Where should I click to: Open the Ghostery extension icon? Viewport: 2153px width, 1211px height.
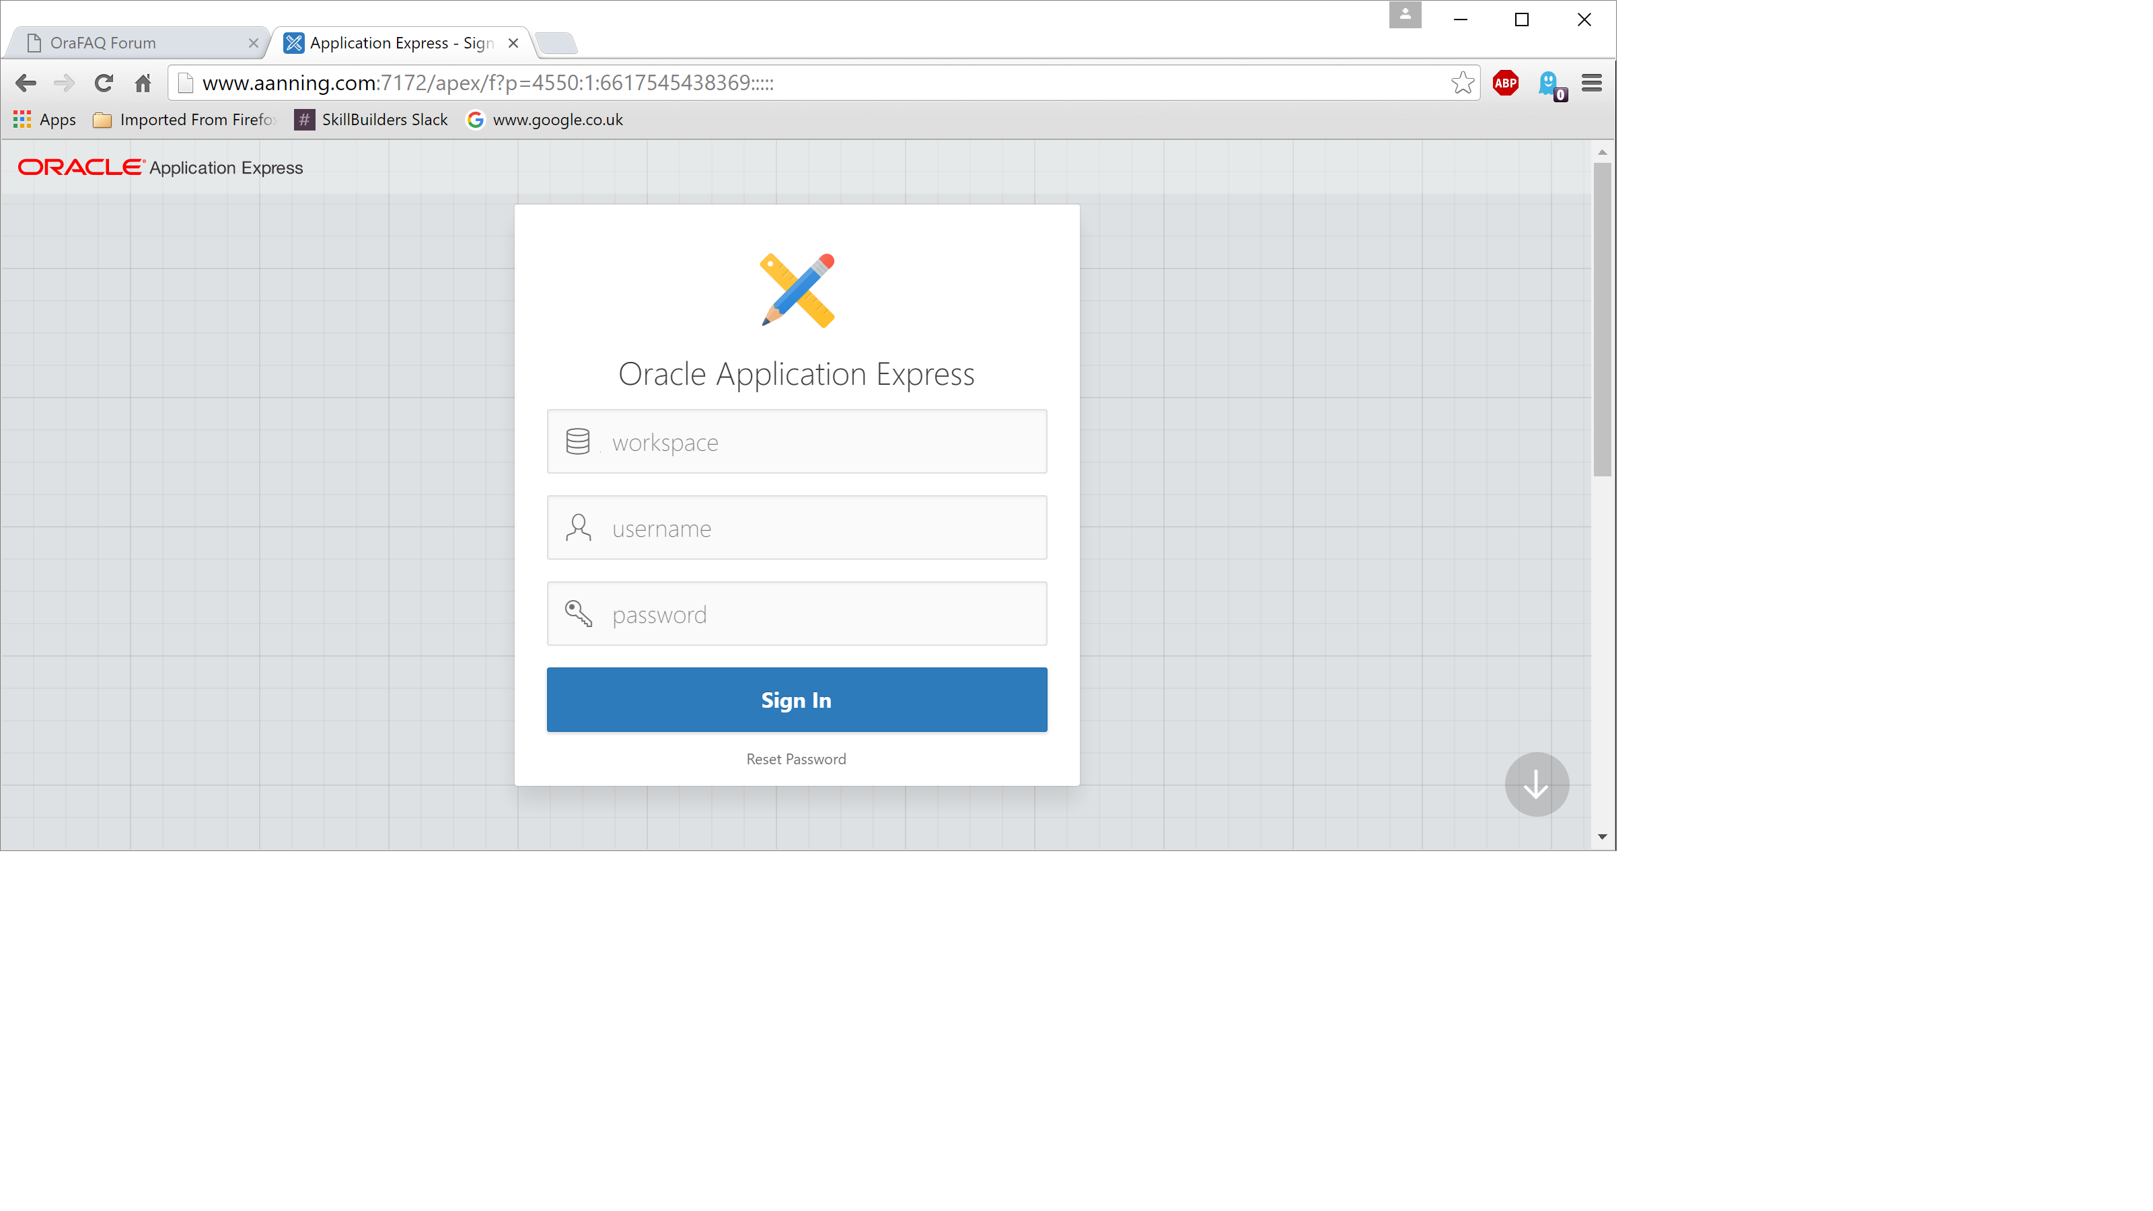pos(1552,84)
